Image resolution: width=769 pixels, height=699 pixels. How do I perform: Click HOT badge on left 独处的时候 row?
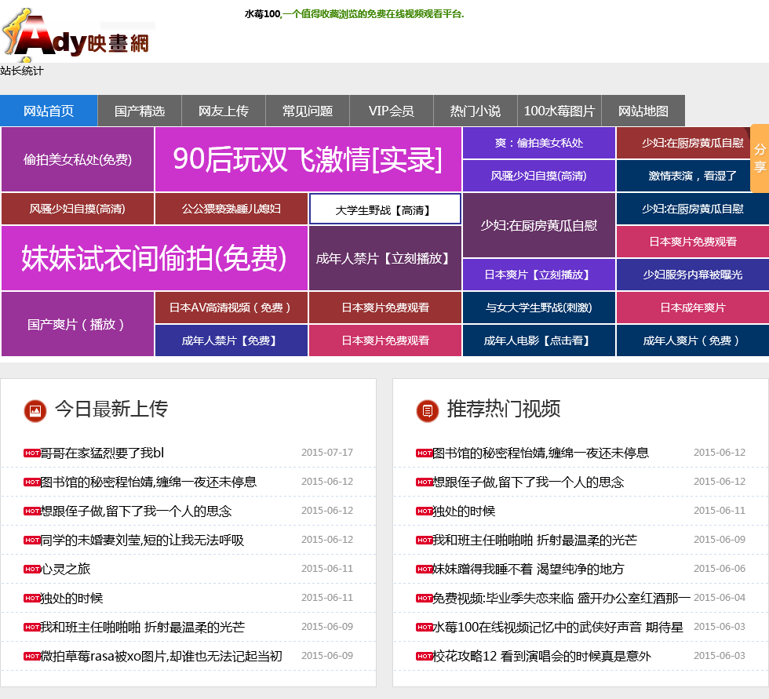pyautogui.click(x=32, y=598)
